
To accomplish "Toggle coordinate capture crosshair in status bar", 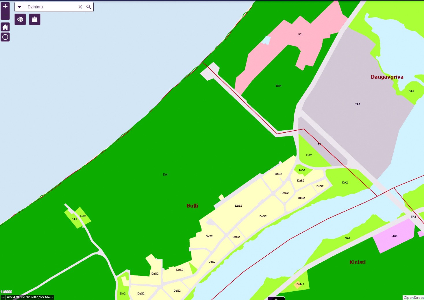I will click(3, 297).
